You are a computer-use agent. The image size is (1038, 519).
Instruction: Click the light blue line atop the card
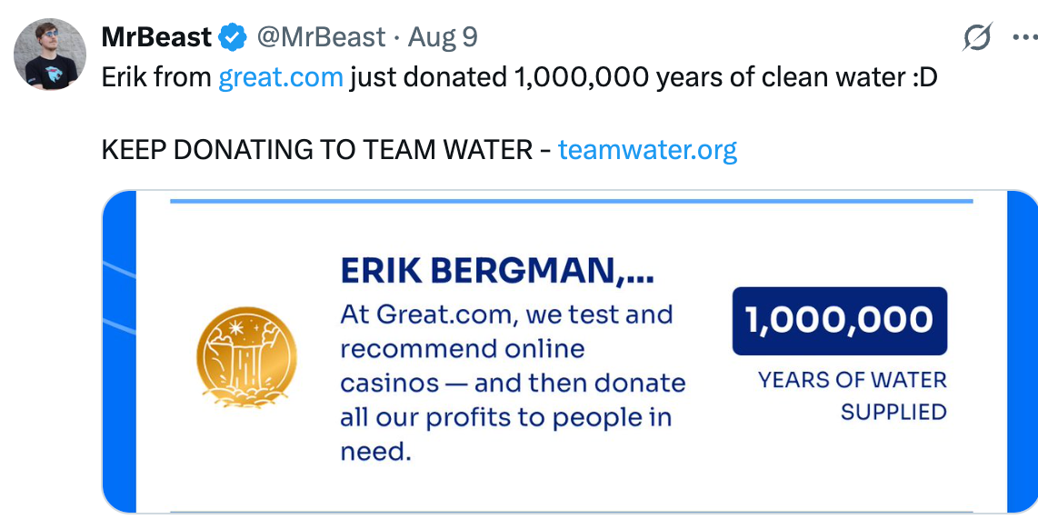click(571, 201)
